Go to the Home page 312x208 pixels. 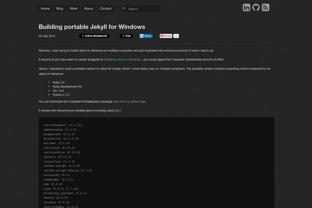(x=45, y=9)
